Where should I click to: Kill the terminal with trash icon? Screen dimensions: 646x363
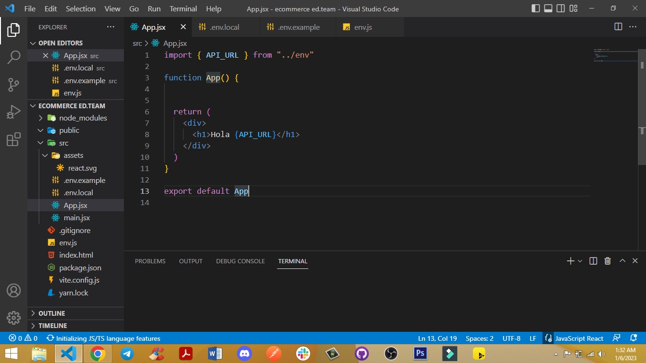(x=608, y=261)
